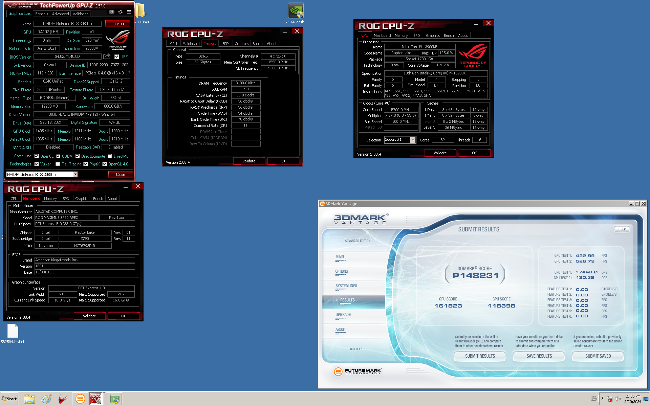Open the Socket #1 selection dropdown

tap(413, 140)
